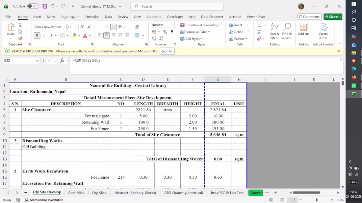The height and width of the screenshot is (203, 362).
Task: Toggle Align Left button
Action: (x=99, y=35)
